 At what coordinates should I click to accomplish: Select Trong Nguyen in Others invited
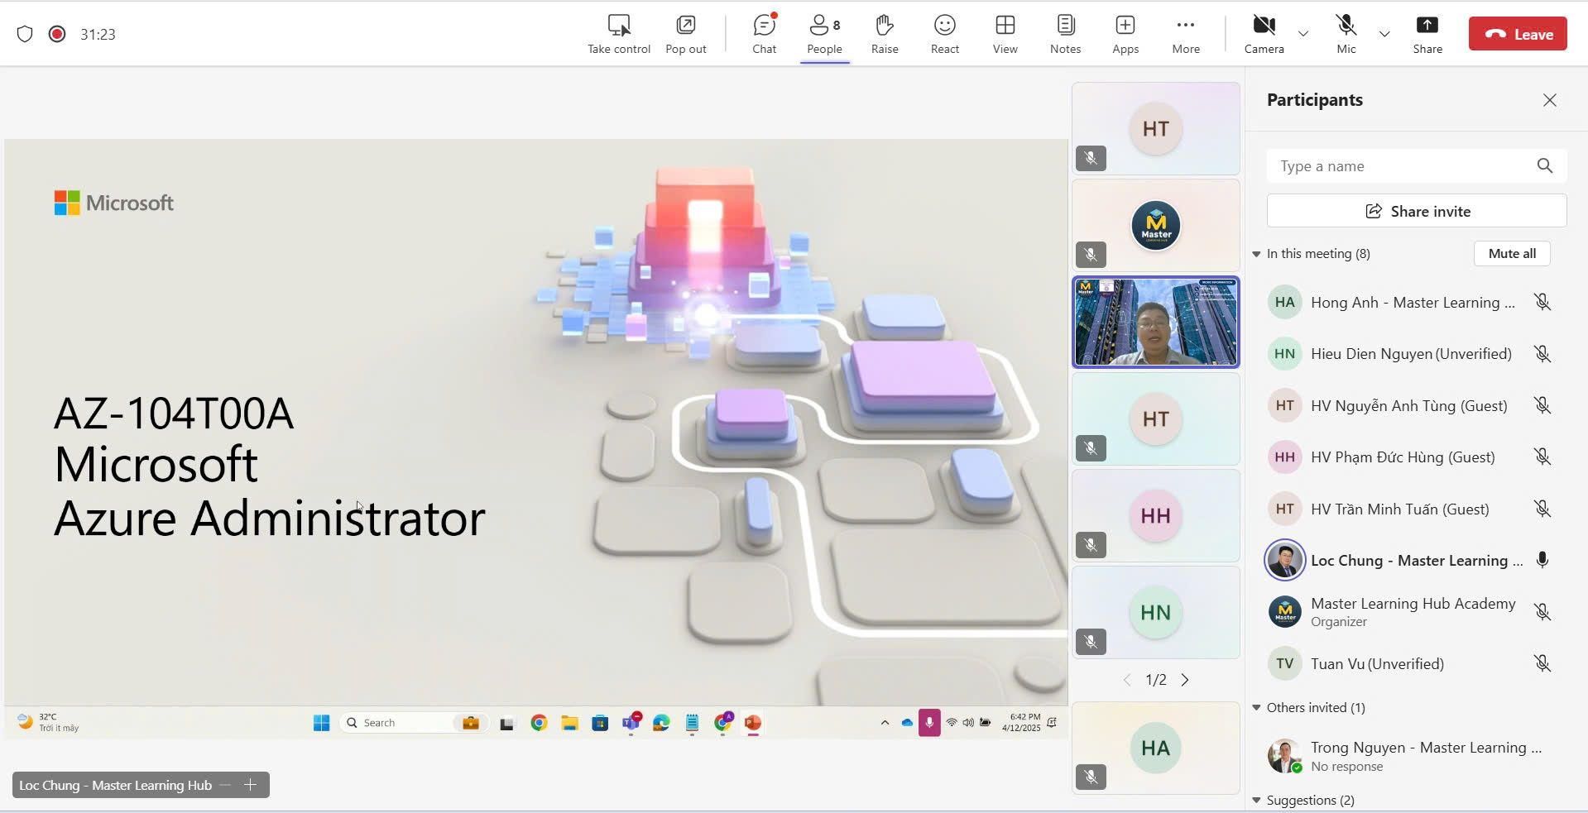click(1417, 756)
